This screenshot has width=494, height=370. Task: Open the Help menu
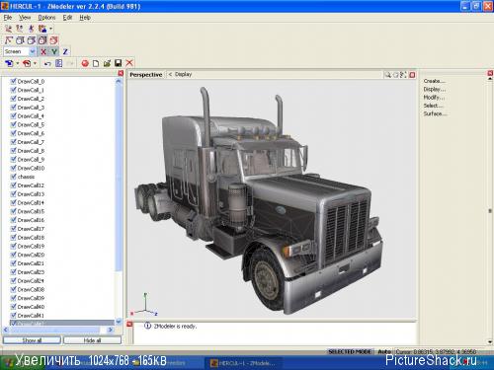85,18
